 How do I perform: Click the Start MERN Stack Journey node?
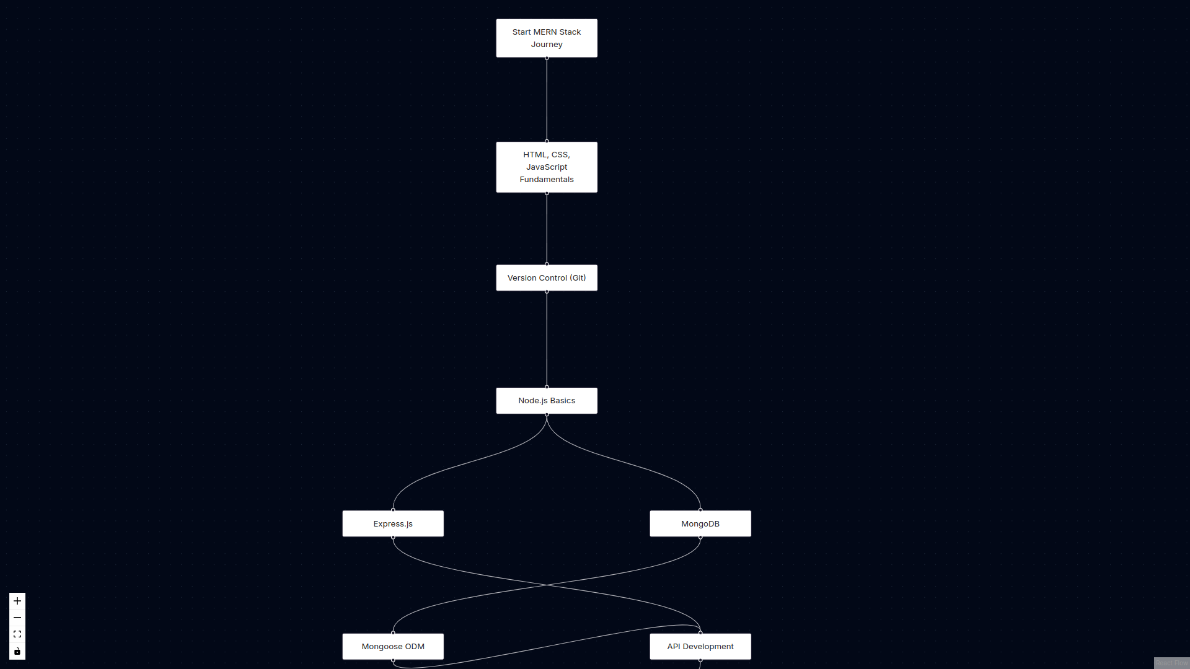point(547,38)
